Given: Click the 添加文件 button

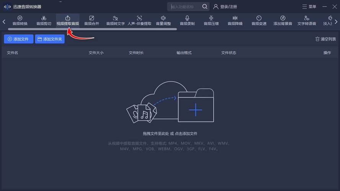Looking at the screenshot, I should pos(19,39).
